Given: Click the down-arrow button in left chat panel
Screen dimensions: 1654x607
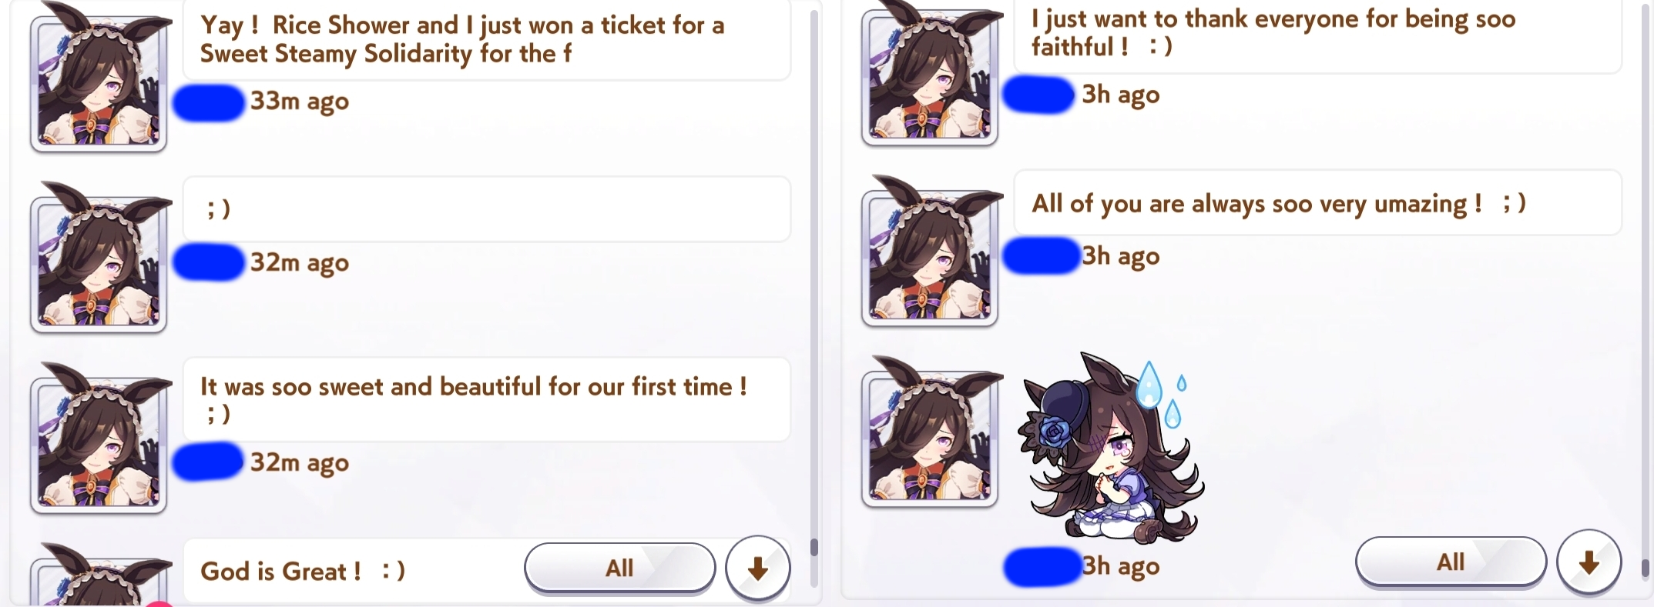Looking at the screenshot, I should pyautogui.click(x=758, y=569).
